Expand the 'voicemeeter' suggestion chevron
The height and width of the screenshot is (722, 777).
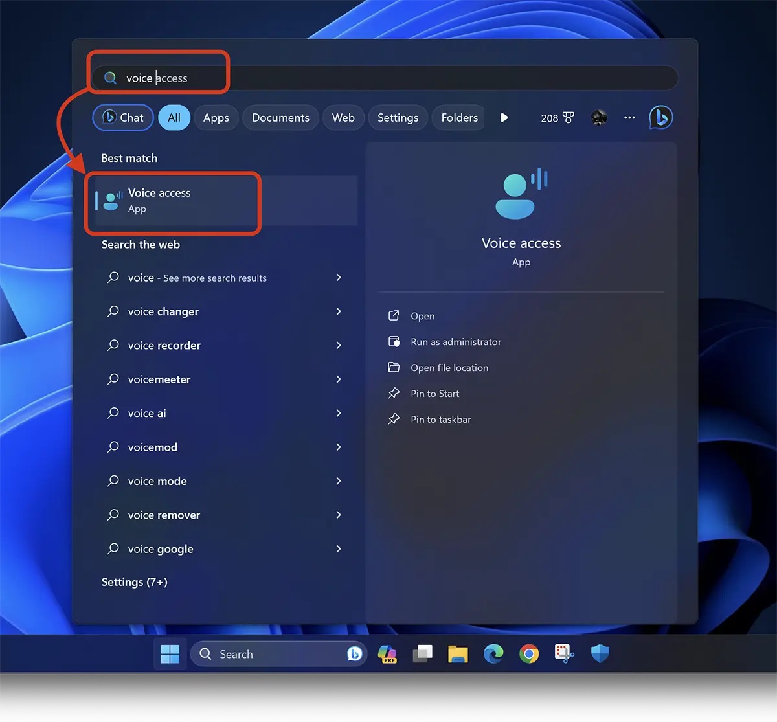pos(339,379)
